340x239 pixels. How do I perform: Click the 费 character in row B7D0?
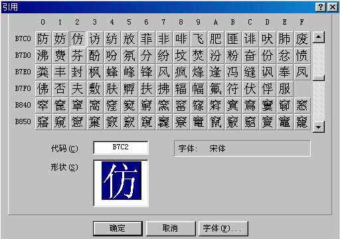pyautogui.click(x=60, y=56)
